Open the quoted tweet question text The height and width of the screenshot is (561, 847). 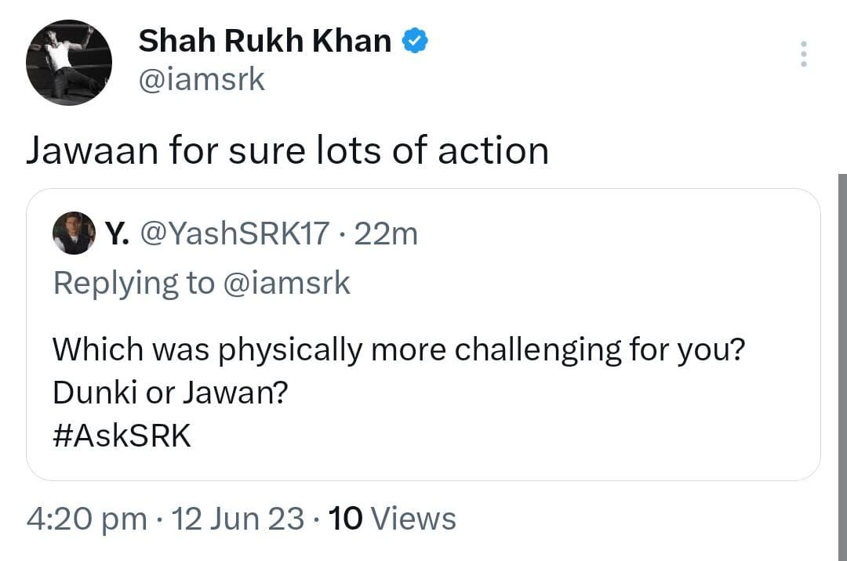(397, 349)
